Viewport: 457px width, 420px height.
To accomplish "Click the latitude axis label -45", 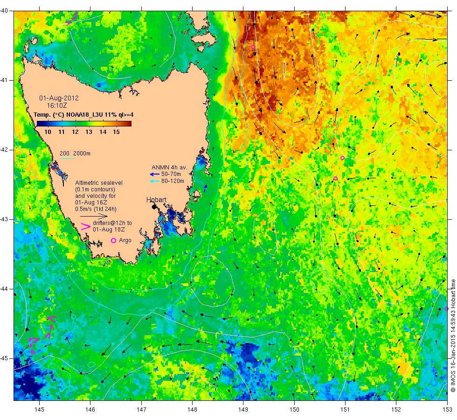I will [x=4, y=358].
